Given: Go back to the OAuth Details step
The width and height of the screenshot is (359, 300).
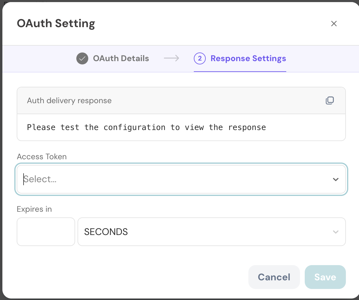Looking at the screenshot, I should pos(121,58).
